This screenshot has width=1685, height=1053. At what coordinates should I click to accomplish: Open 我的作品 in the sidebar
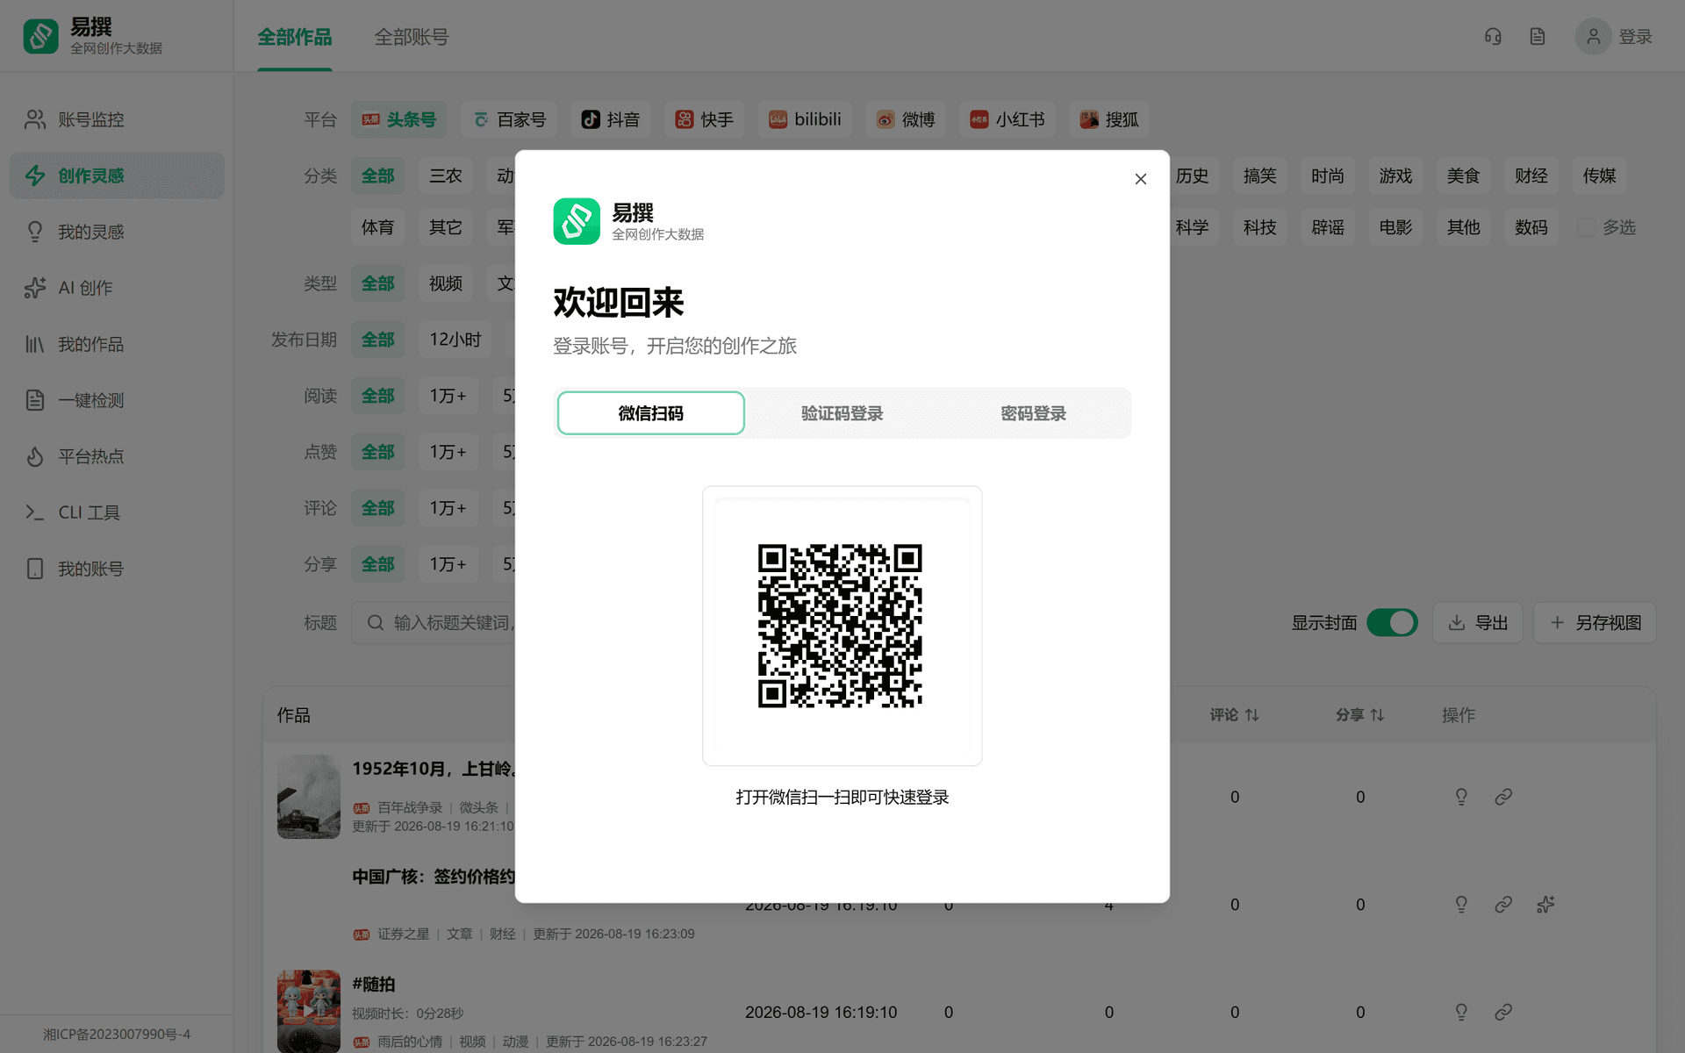[x=117, y=344]
